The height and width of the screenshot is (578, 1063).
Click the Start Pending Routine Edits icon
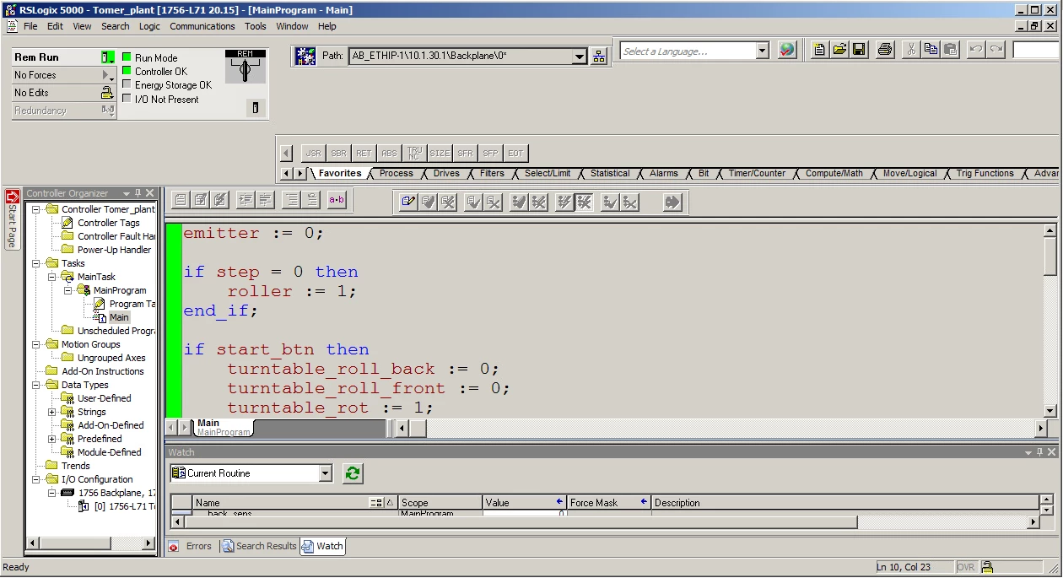[408, 202]
